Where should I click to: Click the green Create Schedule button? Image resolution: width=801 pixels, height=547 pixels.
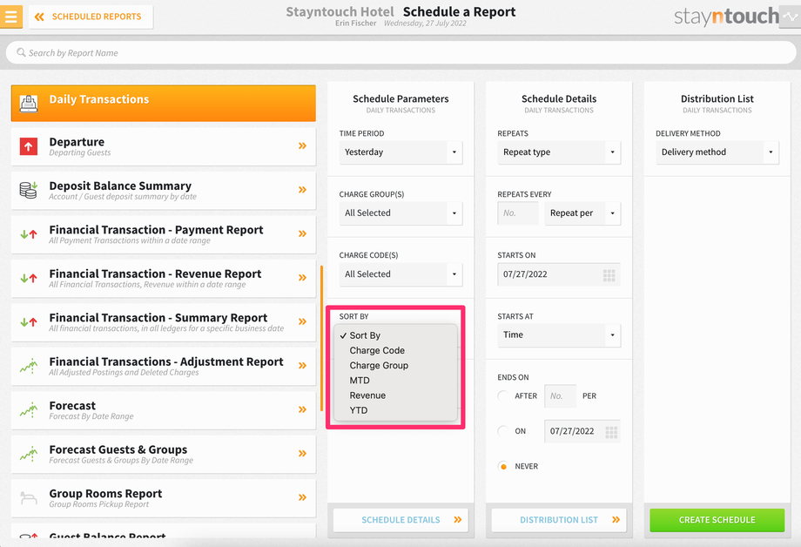pyautogui.click(x=717, y=520)
